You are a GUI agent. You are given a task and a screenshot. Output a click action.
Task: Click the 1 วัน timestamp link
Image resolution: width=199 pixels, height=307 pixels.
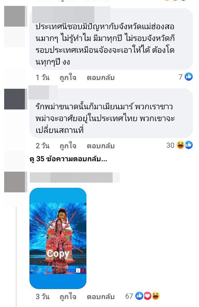click(x=42, y=78)
